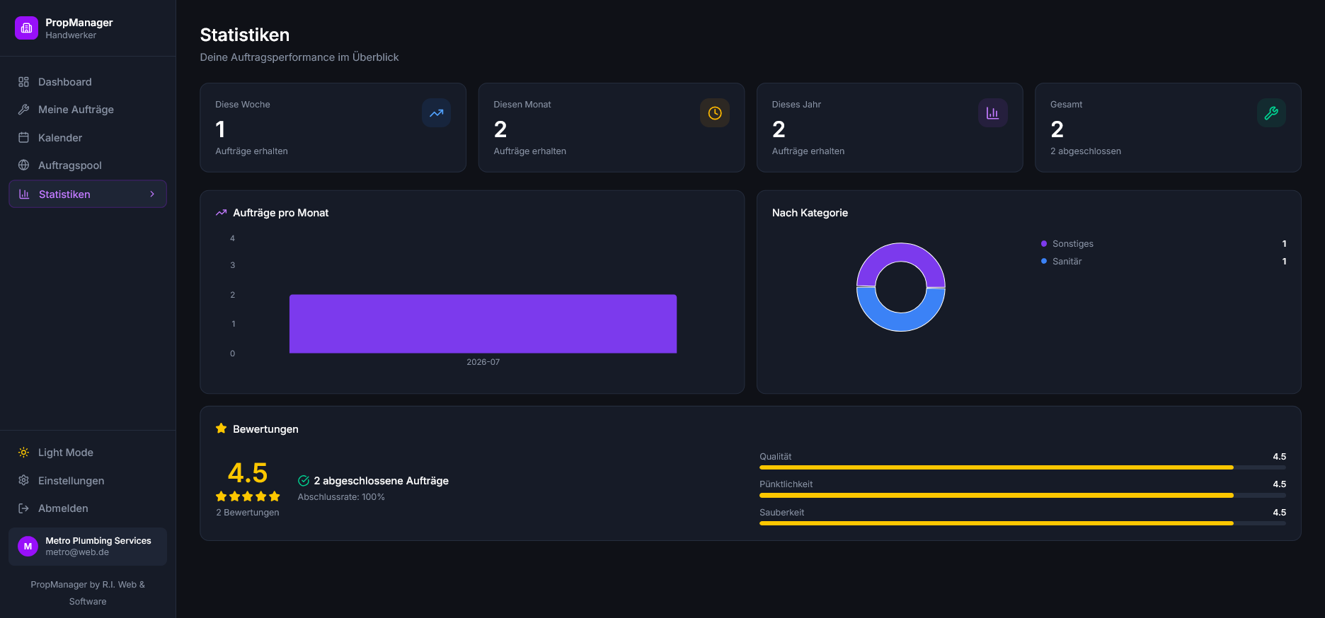This screenshot has width=1325, height=618.
Task: Click the five-star rating row
Action: (248, 496)
